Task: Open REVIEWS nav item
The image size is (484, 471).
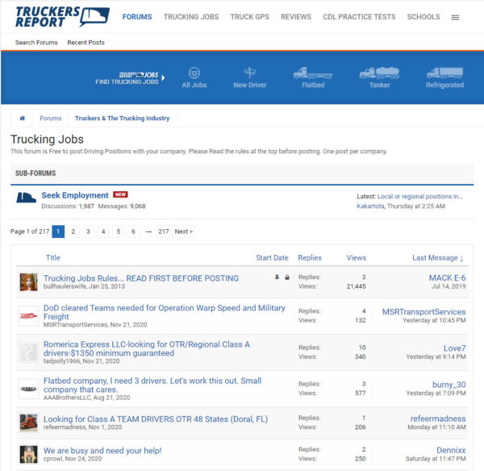Action: click(x=296, y=17)
